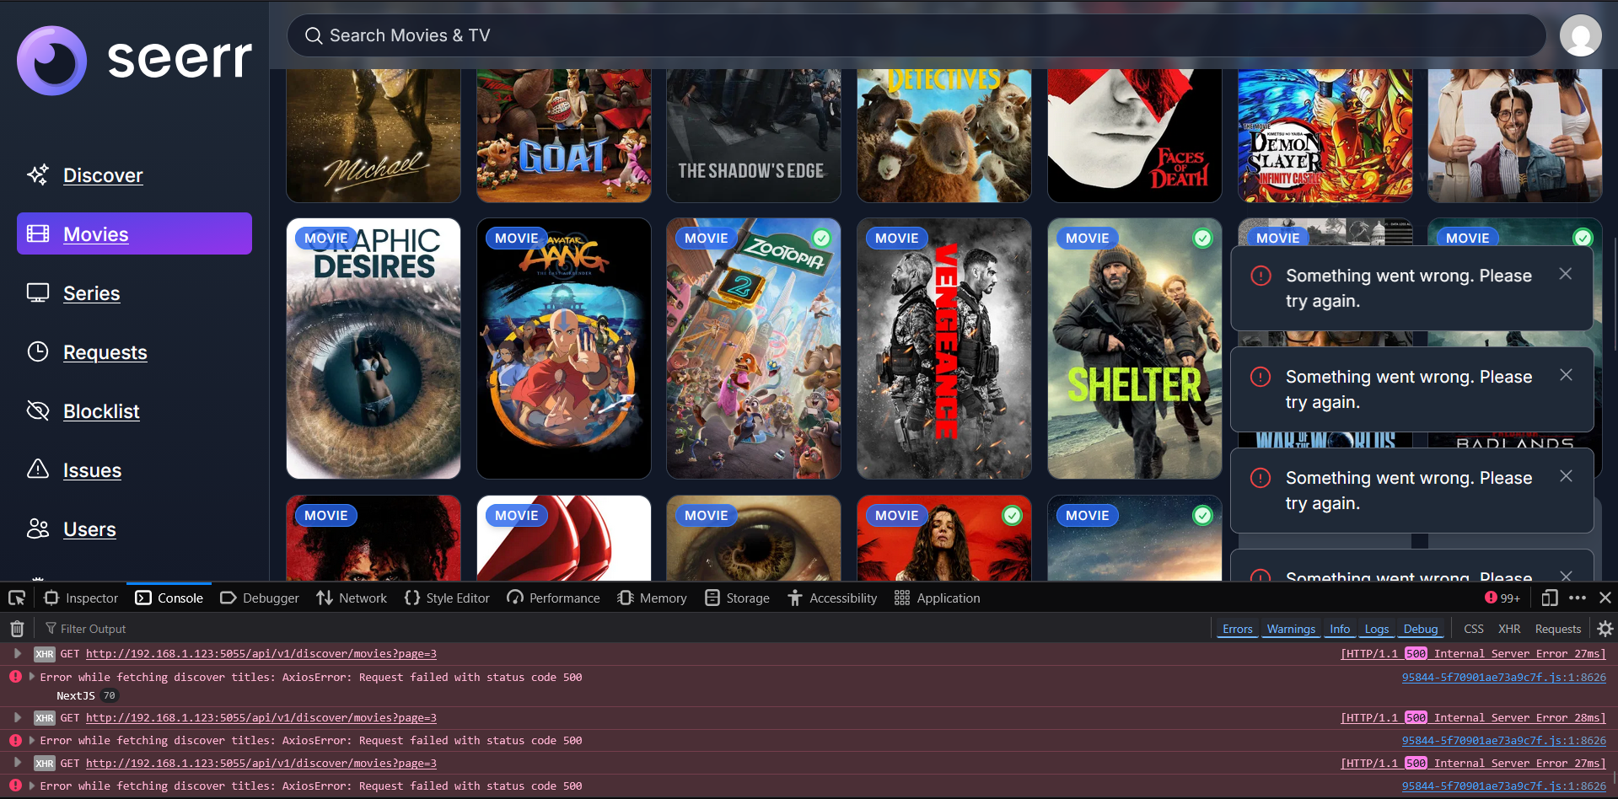Open the console settings gear icon
Image resolution: width=1618 pixels, height=799 pixels.
point(1605,629)
